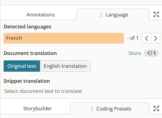Click the Document translation heading
This screenshot has height=118, width=162.
click(30, 53)
